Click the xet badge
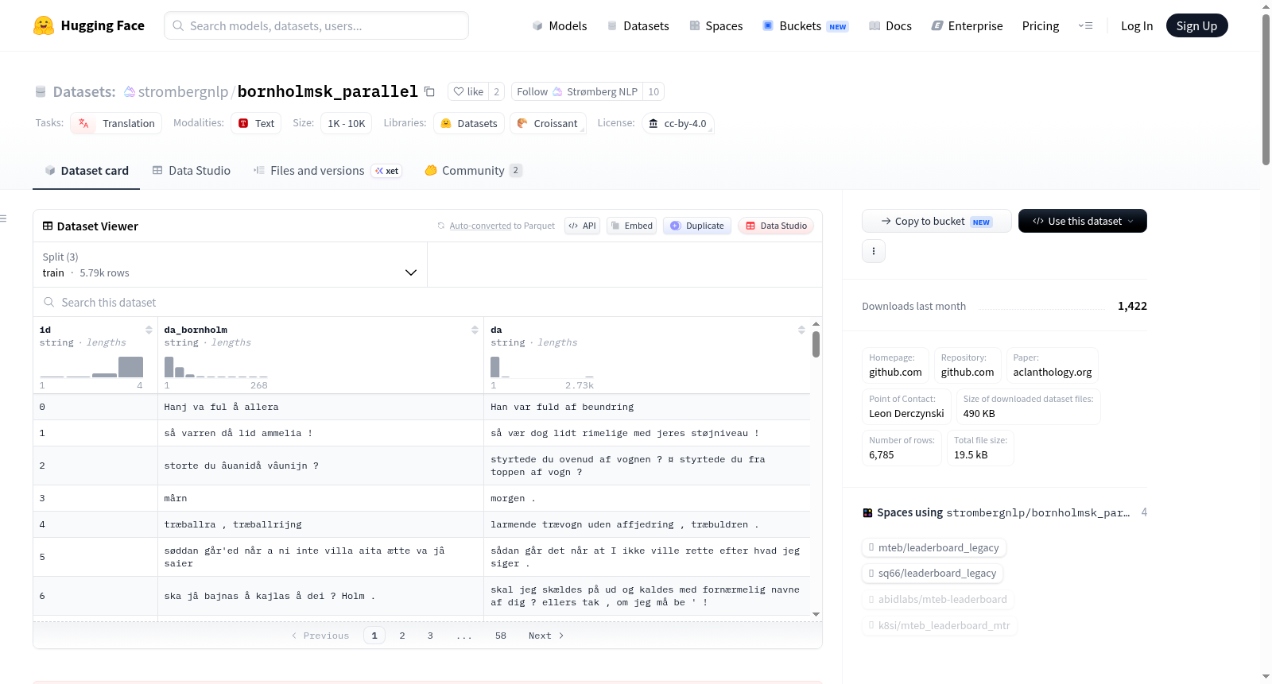1272x684 pixels. coord(387,171)
